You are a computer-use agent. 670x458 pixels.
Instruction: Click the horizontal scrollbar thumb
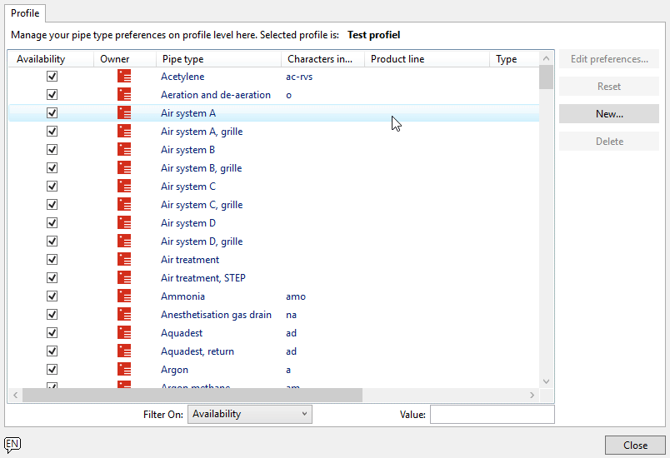point(192,395)
